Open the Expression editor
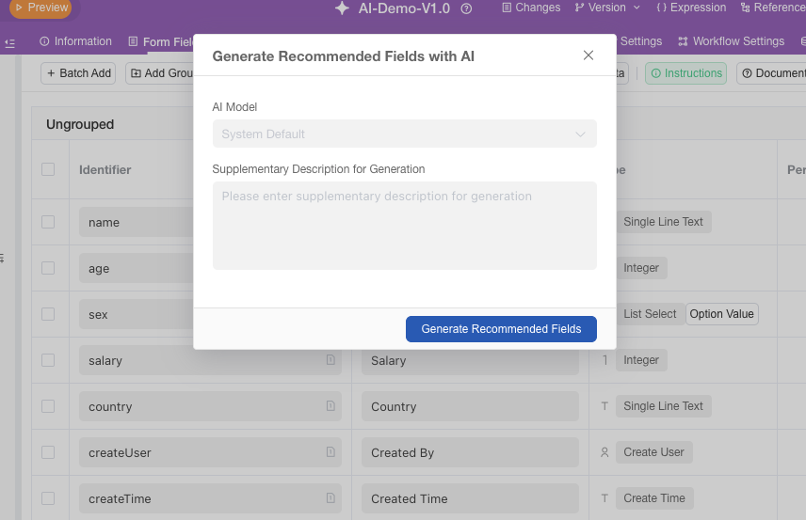The height and width of the screenshot is (520, 806). 691,8
